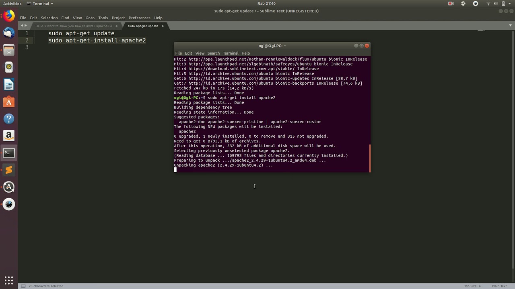515x289 pixels.
Task: Open LibreOffice Writer from the dock
Action: point(9,85)
